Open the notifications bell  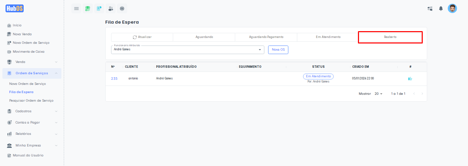point(441,9)
